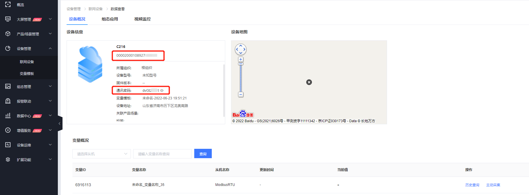This screenshot has height=195, width=529.
Task: Click the map pan direction control
Action: (241, 49)
